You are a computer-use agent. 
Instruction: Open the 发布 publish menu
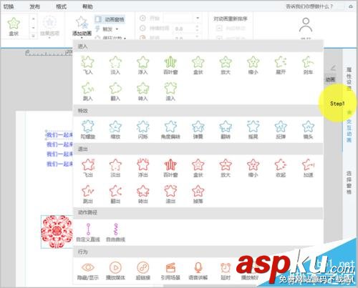click(35, 6)
